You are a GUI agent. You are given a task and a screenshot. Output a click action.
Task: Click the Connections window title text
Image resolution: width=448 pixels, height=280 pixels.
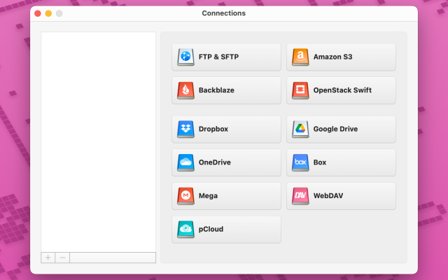pyautogui.click(x=223, y=13)
